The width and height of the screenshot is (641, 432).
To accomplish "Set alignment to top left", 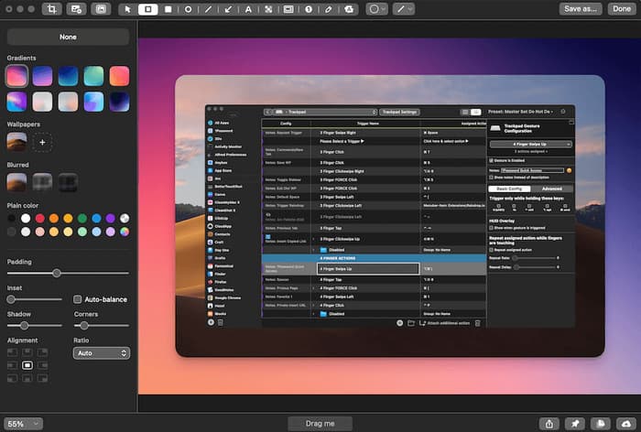I will pos(12,351).
